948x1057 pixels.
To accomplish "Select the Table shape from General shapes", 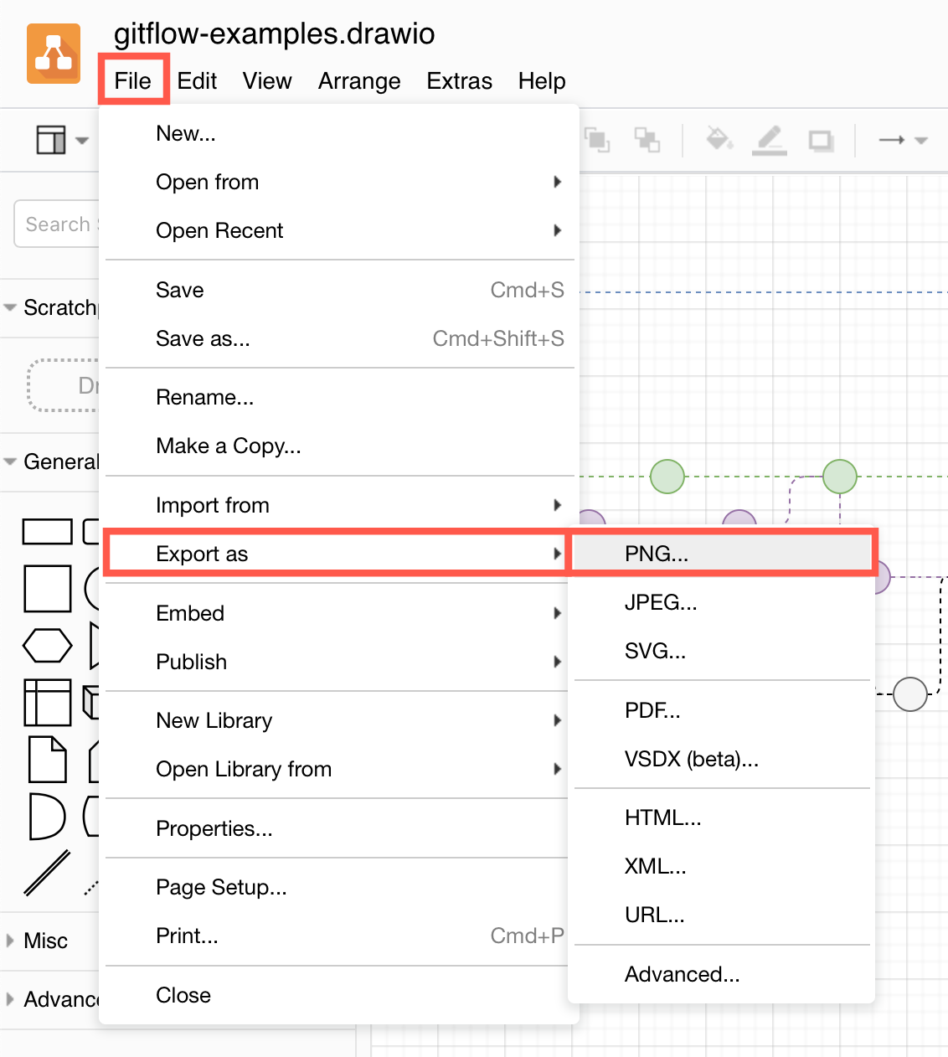I will 47,703.
